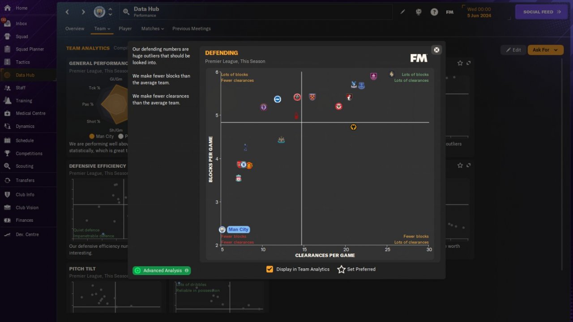
Task: Click the PITCH TILT card title
Action: 82,269
